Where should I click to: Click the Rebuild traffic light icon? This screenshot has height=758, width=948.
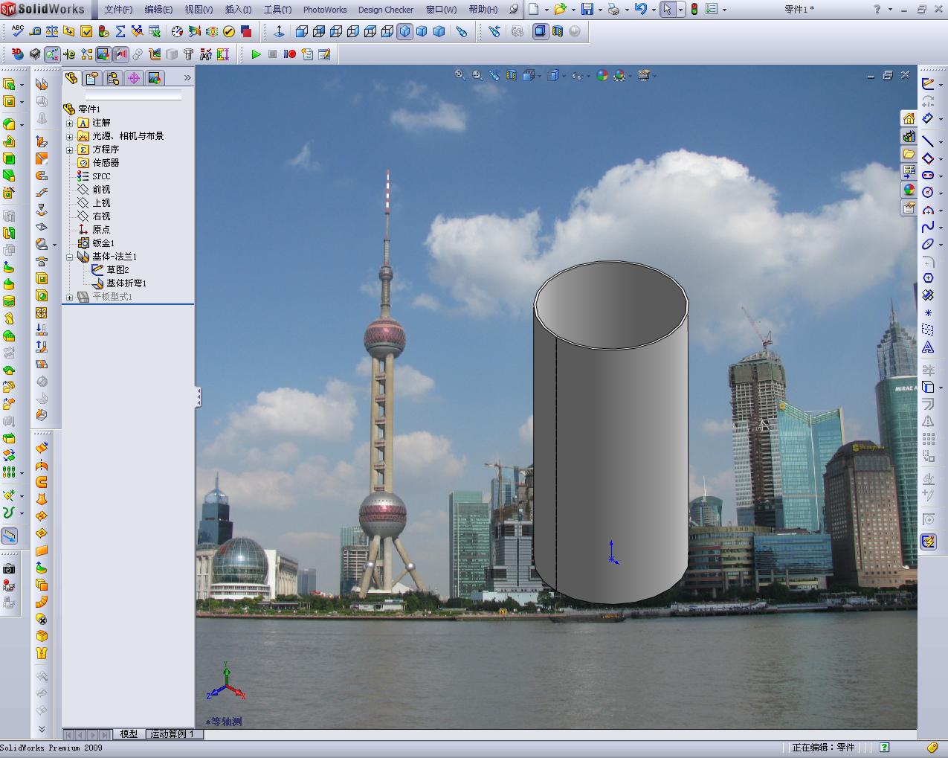(x=694, y=10)
